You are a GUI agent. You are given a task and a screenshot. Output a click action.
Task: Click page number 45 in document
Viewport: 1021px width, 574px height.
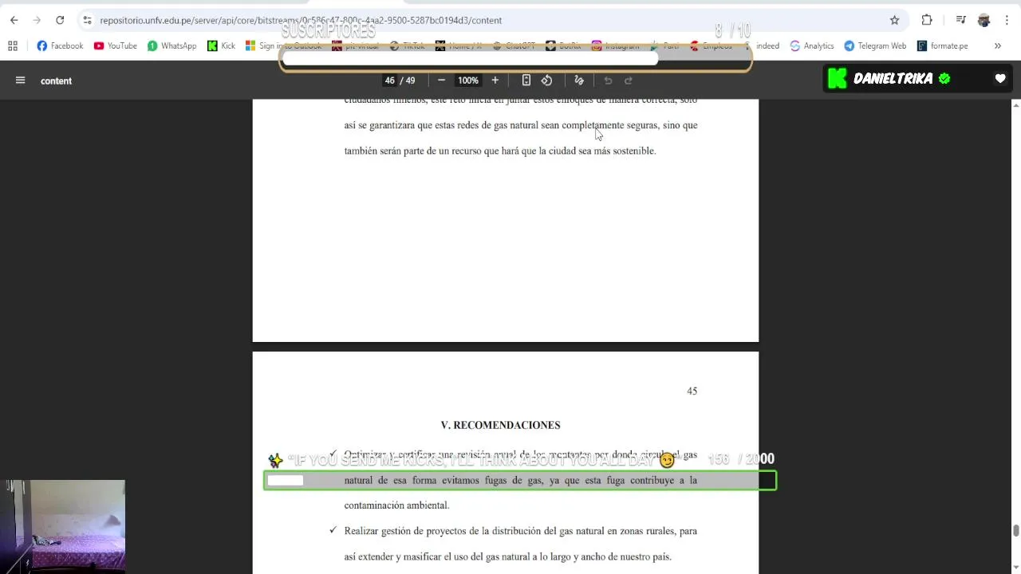[x=692, y=391]
